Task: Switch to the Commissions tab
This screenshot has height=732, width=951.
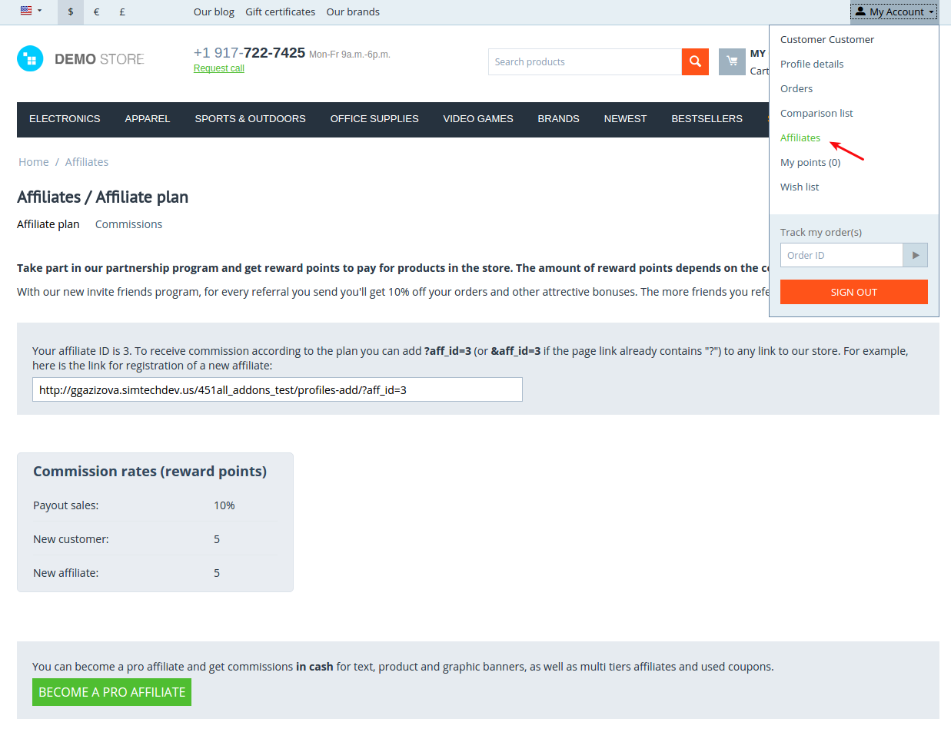Action: [x=128, y=224]
